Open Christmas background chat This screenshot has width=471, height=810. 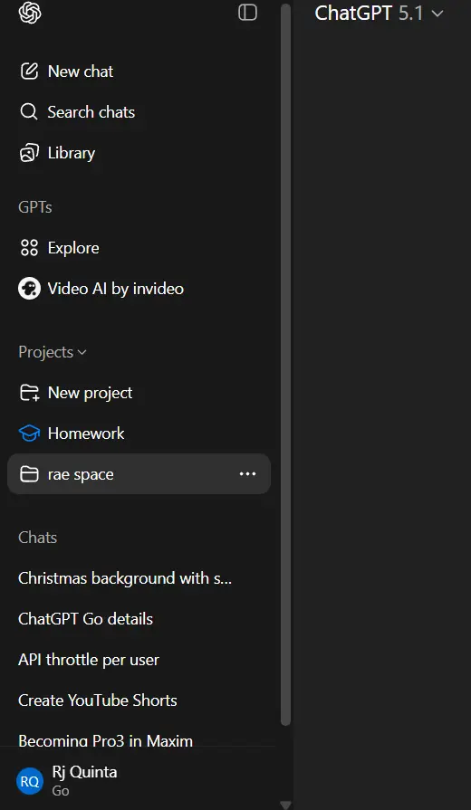(x=139, y=578)
